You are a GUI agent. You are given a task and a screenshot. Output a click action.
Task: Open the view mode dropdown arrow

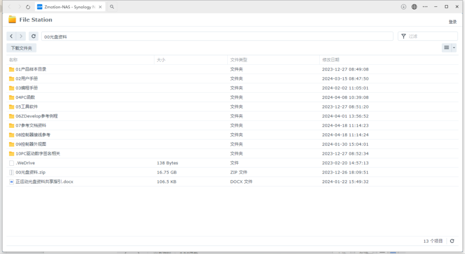point(454,48)
